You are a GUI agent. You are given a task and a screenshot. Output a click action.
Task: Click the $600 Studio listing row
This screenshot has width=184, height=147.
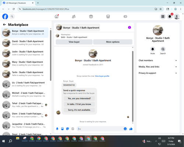pyautogui.click(x=94, y=36)
